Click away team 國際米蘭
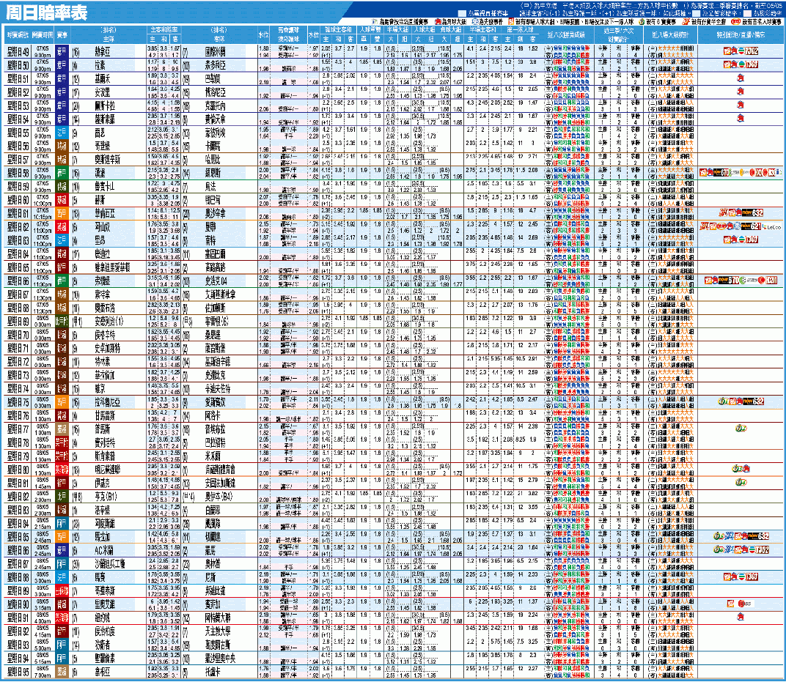 pyautogui.click(x=215, y=51)
